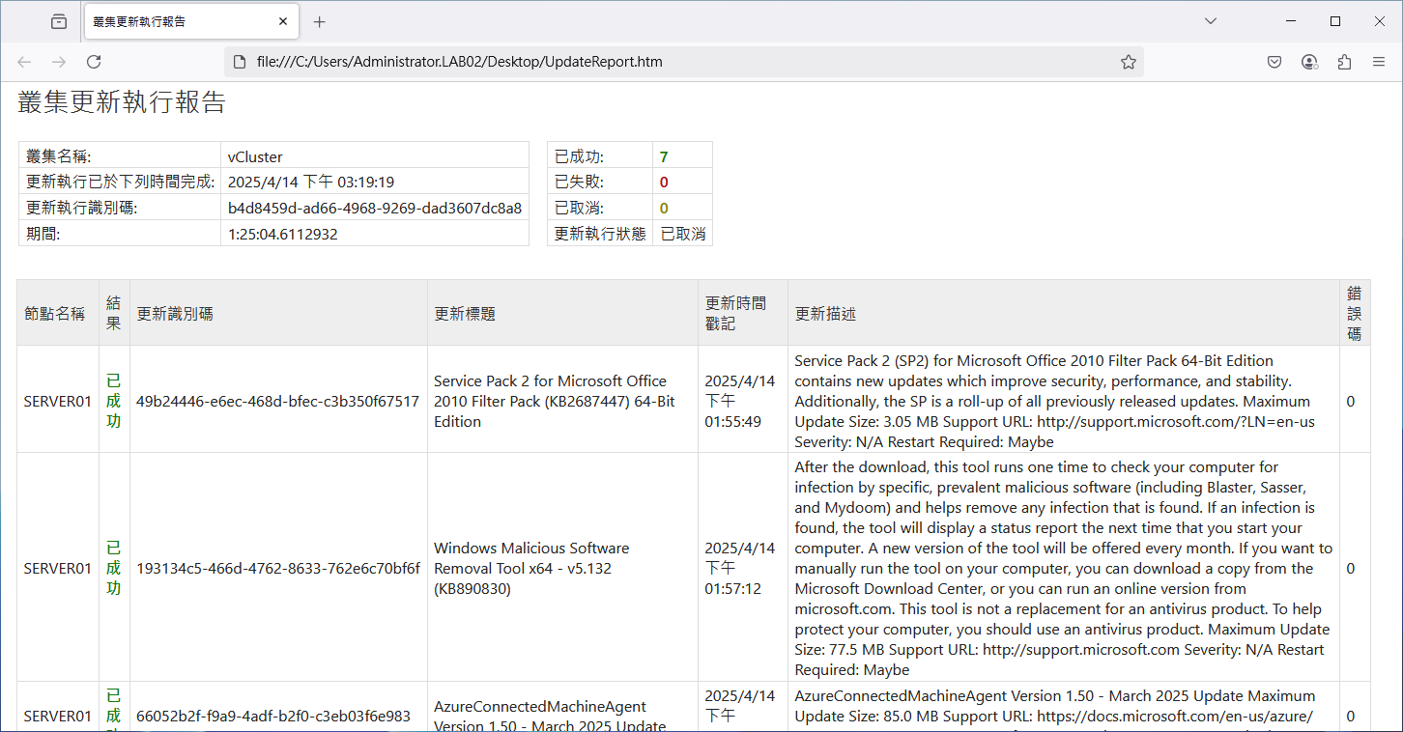1403x732 pixels.
Task: Open the Extensions puzzle icon
Action: (1344, 62)
